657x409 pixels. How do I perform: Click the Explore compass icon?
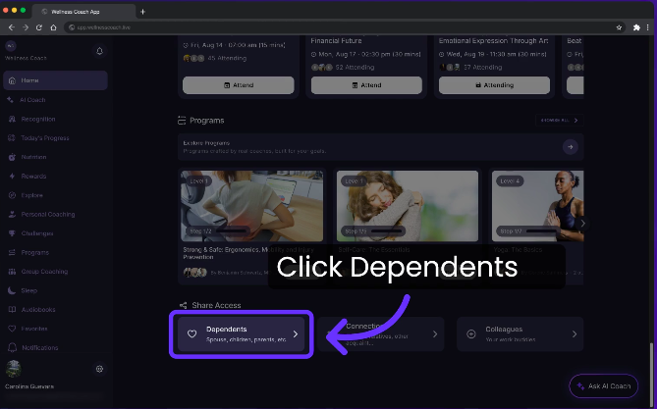12,195
